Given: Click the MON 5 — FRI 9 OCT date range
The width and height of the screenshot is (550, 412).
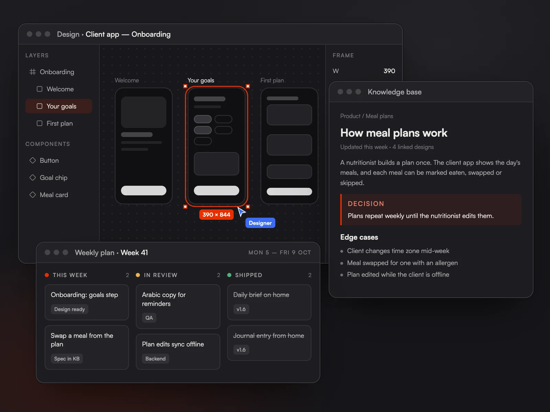Looking at the screenshot, I should click(280, 252).
